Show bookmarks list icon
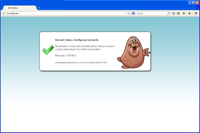 pyautogui.click(x=179, y=13)
